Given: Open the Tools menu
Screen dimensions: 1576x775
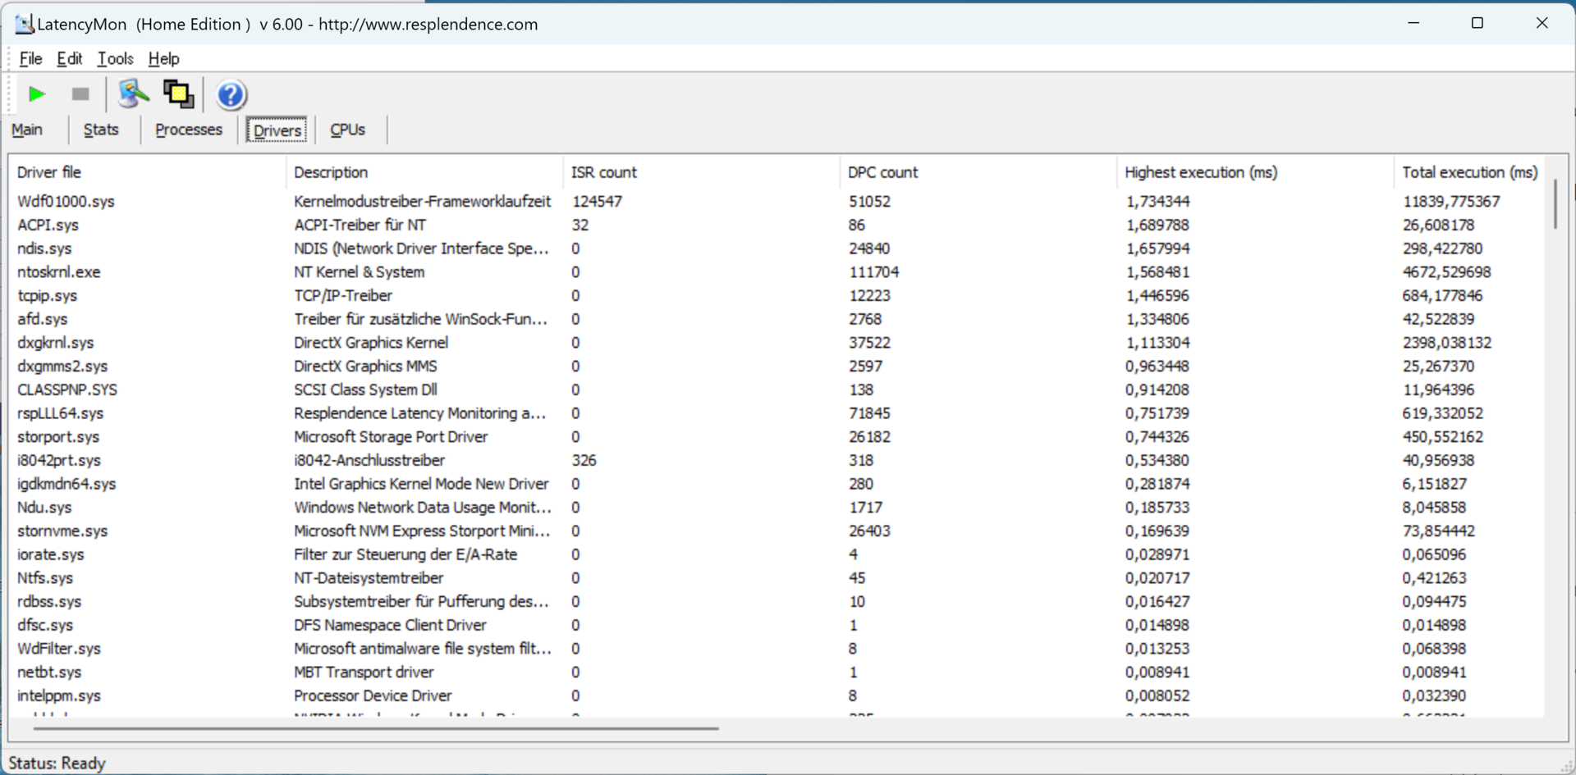Looking at the screenshot, I should [x=115, y=58].
